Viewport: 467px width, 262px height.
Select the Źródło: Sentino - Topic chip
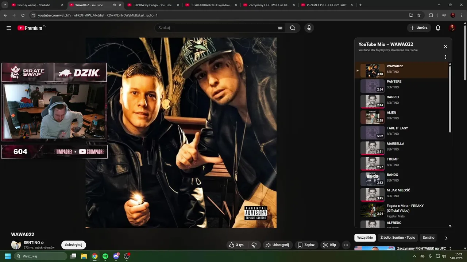tap(398, 238)
